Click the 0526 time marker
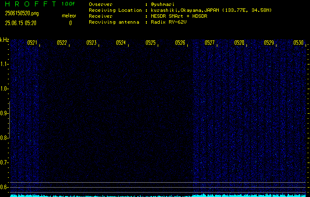Viewport: 310px width, 197px height. pos(180,43)
